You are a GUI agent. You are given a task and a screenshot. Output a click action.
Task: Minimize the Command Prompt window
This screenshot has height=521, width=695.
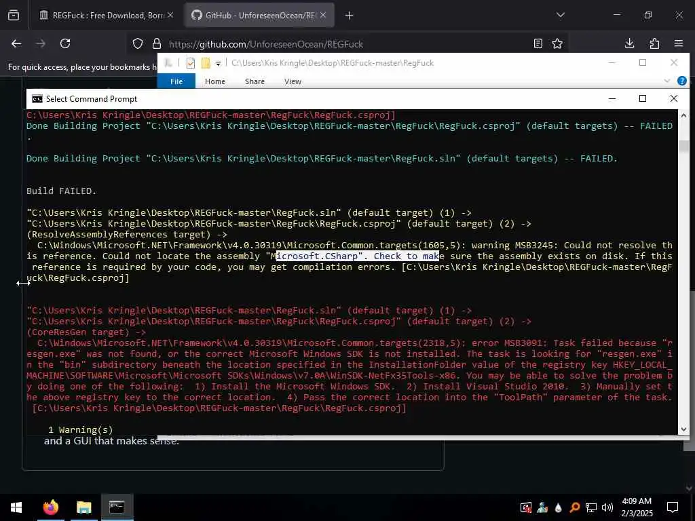click(612, 99)
